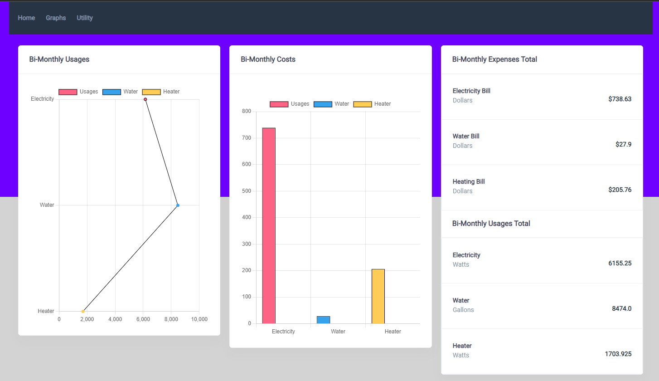This screenshot has height=381, width=659.
Task: Click the yellow Heater cost bar
Action: tap(378, 296)
